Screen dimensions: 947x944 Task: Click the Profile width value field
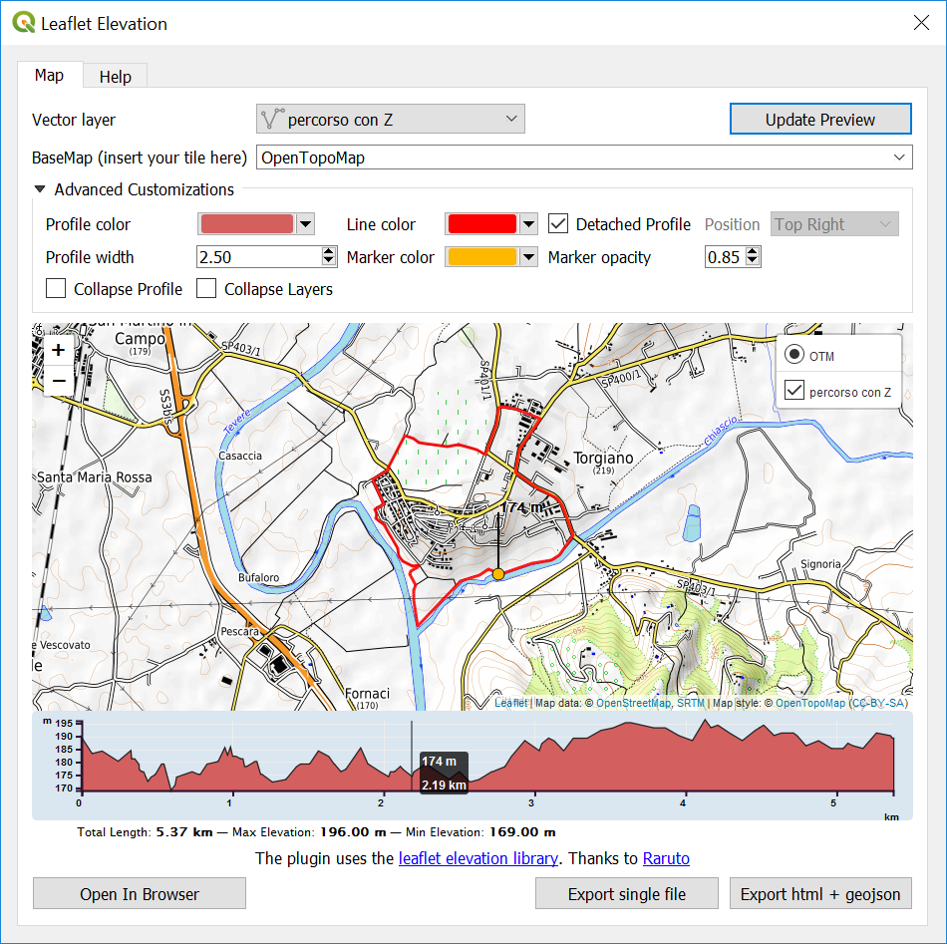click(259, 257)
